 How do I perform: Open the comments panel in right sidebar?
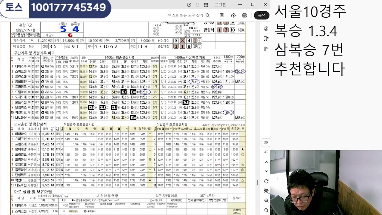tap(266, 28)
